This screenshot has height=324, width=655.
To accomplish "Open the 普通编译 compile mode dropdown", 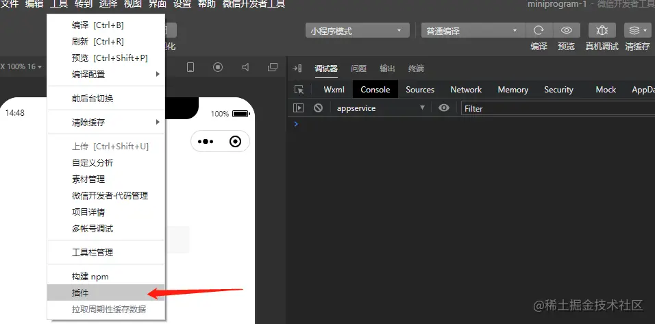I will 473,31.
